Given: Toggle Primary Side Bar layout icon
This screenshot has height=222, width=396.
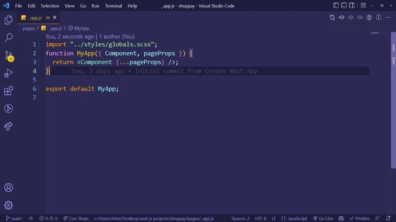Looking at the screenshot, I should pos(336,6).
